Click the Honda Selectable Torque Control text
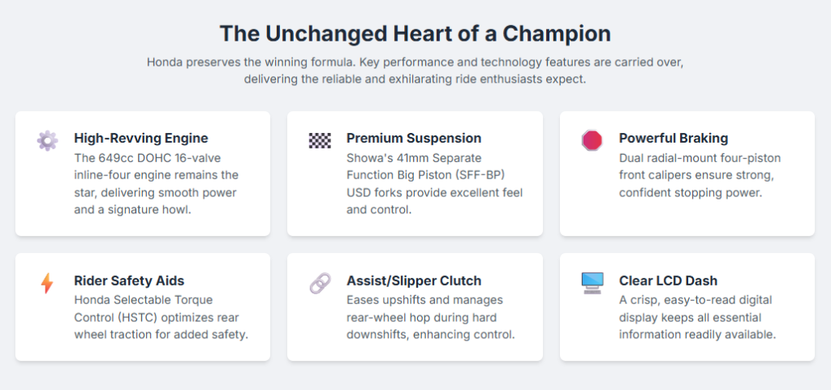 coord(160,317)
